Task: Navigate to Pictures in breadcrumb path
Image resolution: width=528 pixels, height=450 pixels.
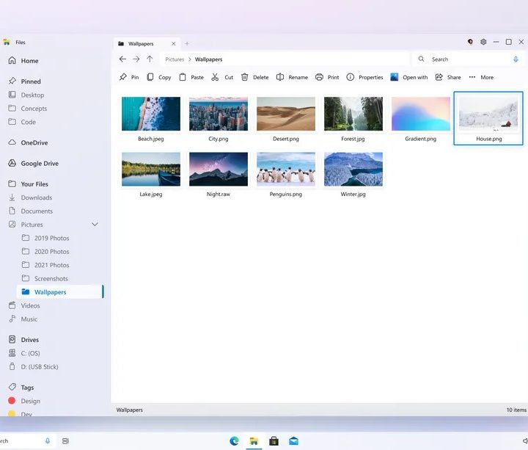Action: pyautogui.click(x=175, y=59)
